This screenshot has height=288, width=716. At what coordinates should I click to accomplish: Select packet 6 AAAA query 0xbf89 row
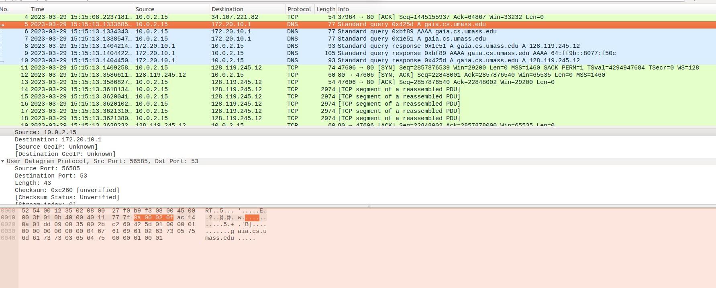pos(358,31)
